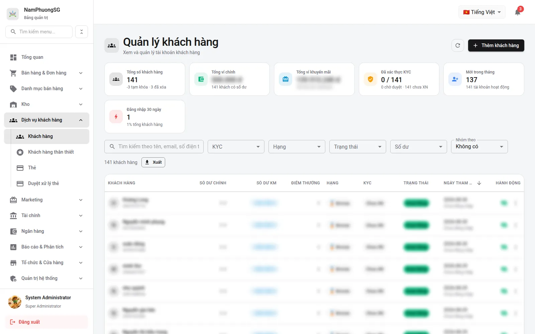Collapse the Dịch vụ khách hàng menu

[x=46, y=120]
